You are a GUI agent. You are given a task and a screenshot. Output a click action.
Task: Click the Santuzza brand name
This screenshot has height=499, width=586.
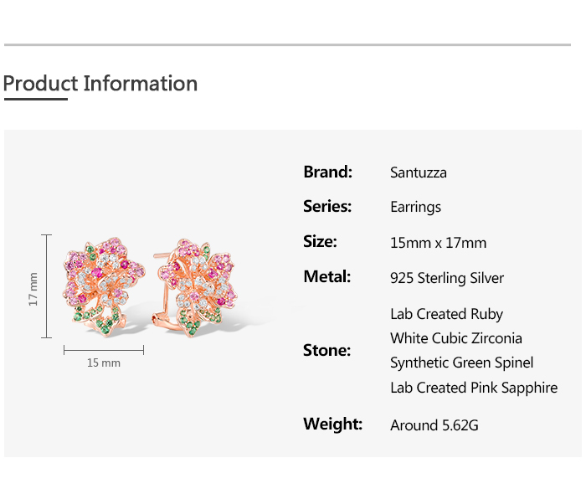click(x=418, y=173)
